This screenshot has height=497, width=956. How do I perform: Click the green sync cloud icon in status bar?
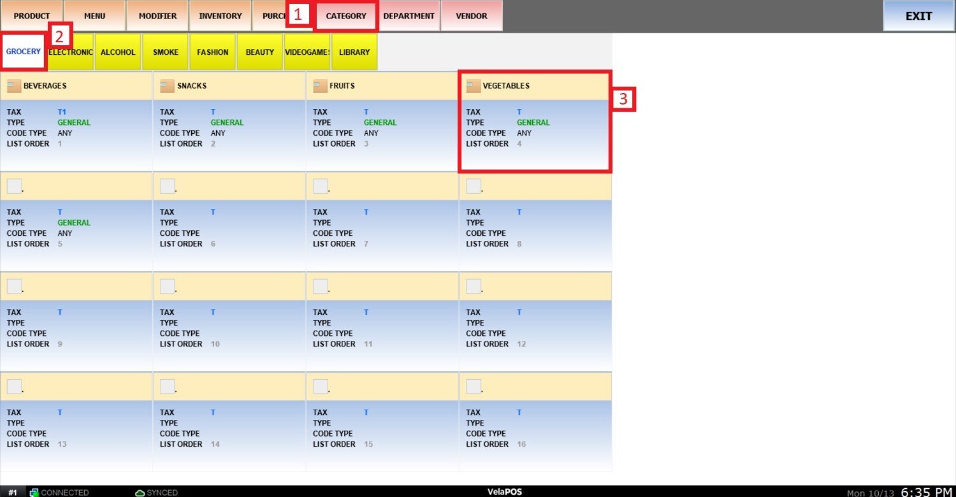[x=140, y=493]
